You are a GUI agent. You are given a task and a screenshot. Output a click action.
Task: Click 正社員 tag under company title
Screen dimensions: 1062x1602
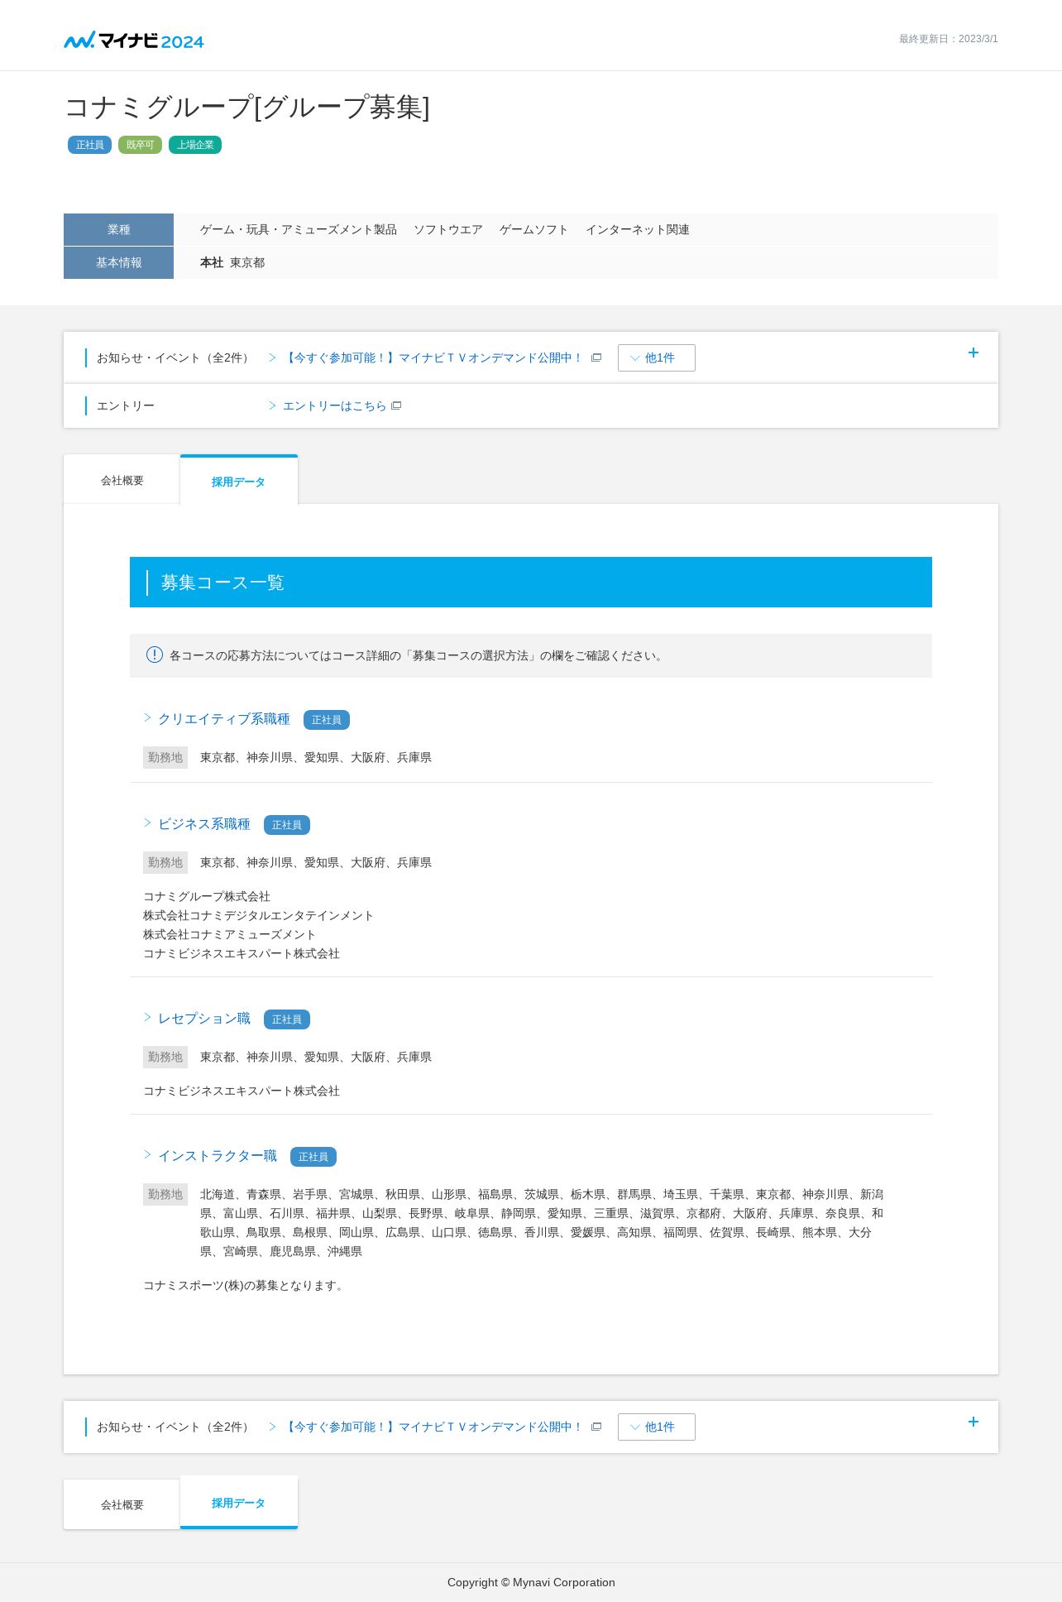(x=89, y=145)
